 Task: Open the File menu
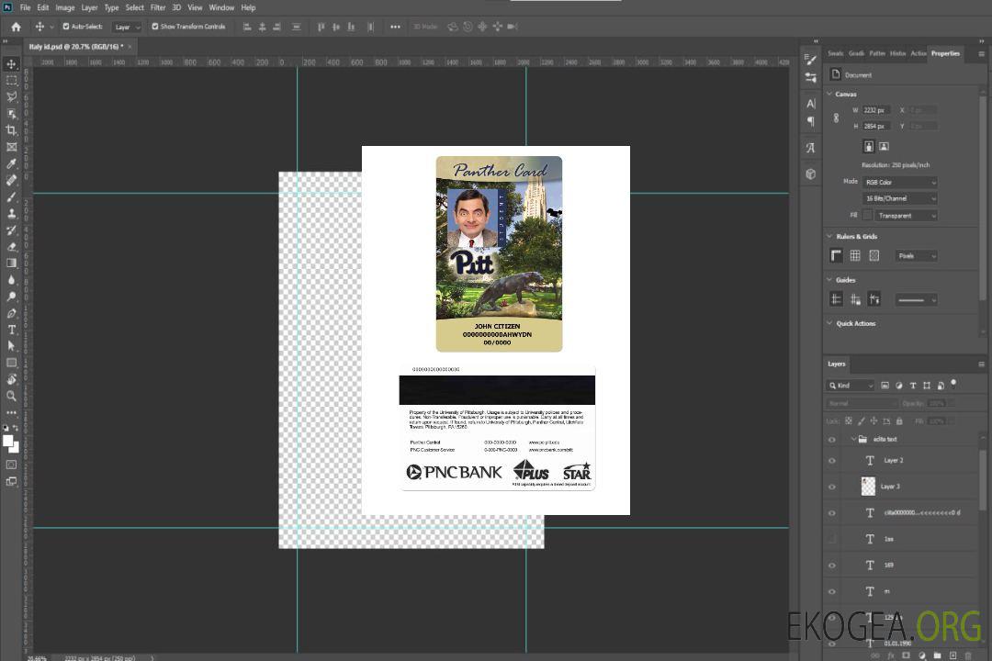(26, 7)
